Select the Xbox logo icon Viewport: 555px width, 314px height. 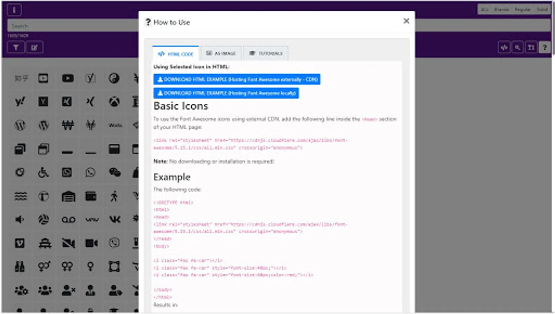point(114,102)
